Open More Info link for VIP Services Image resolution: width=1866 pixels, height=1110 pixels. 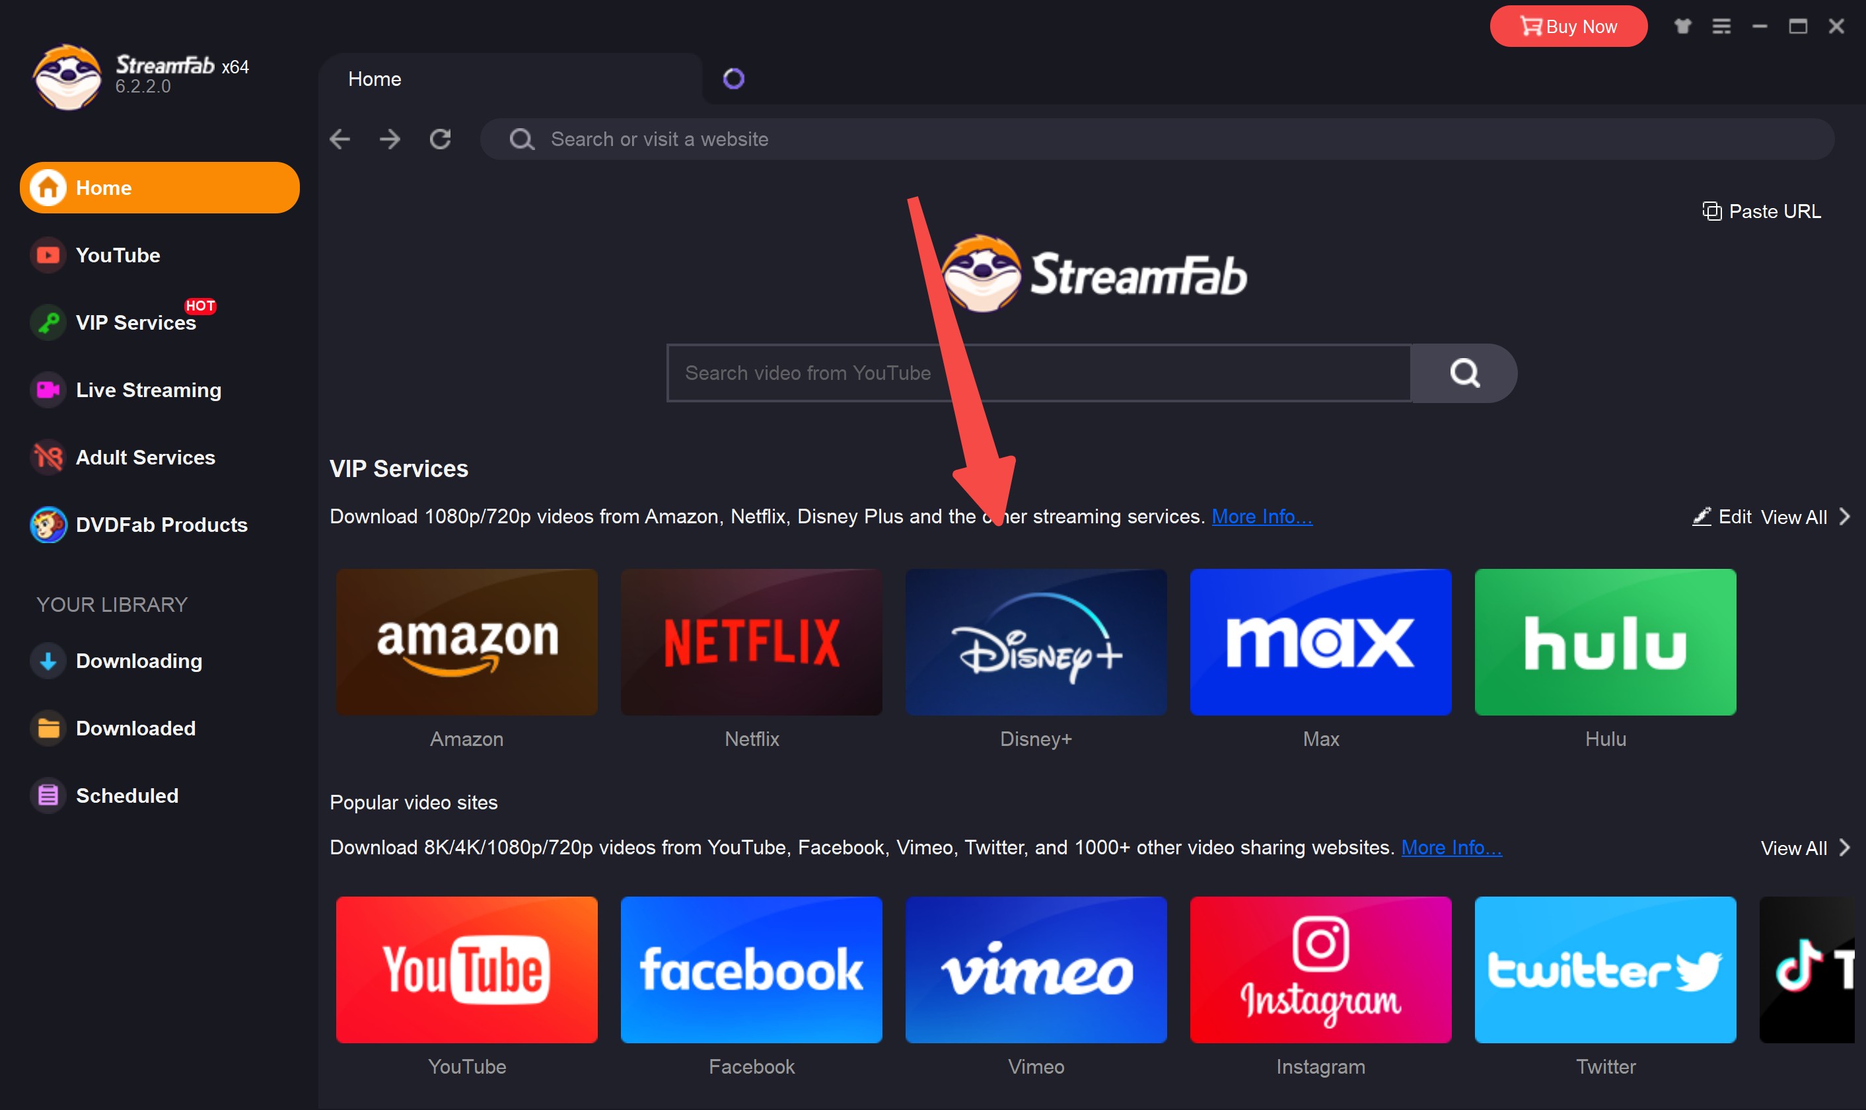point(1262,516)
